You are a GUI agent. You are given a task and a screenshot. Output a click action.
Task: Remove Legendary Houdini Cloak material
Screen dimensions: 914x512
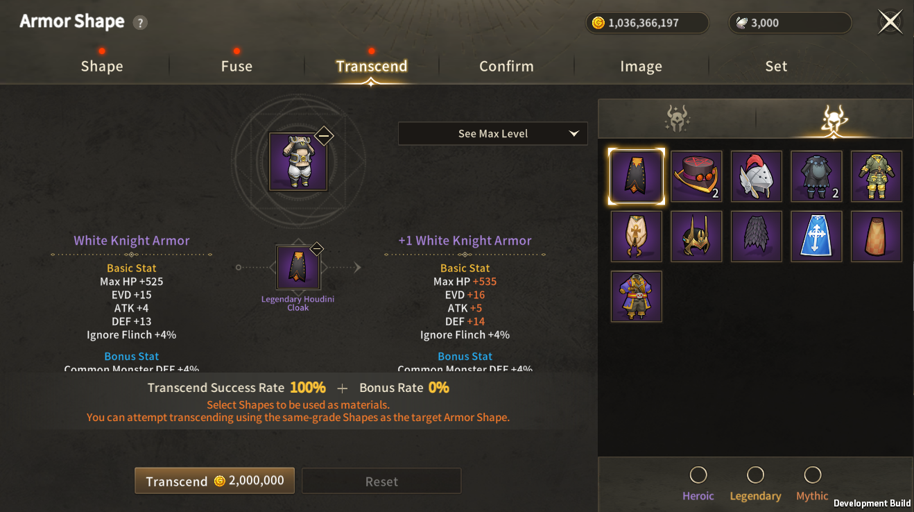pyautogui.click(x=317, y=248)
